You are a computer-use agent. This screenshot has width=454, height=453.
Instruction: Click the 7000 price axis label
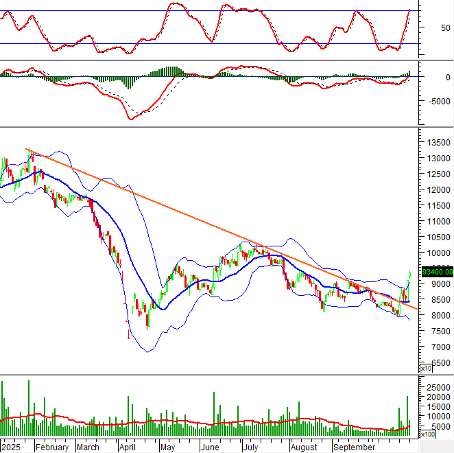(435, 347)
